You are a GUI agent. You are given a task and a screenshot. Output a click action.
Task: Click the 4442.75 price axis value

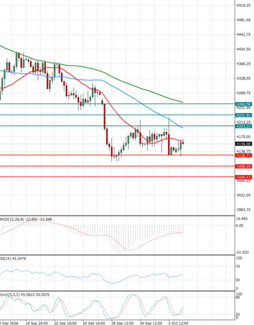pos(243,35)
